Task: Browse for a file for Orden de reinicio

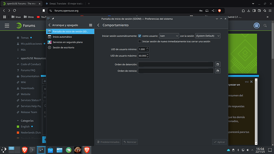Action: (x=218, y=71)
